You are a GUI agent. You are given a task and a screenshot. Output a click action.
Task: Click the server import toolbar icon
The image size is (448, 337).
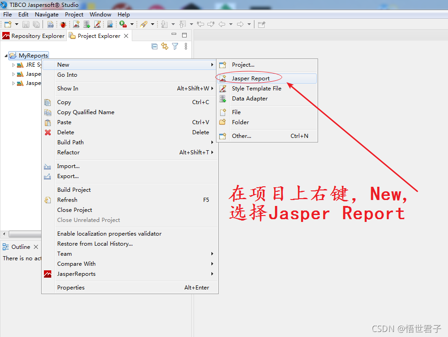click(110, 25)
